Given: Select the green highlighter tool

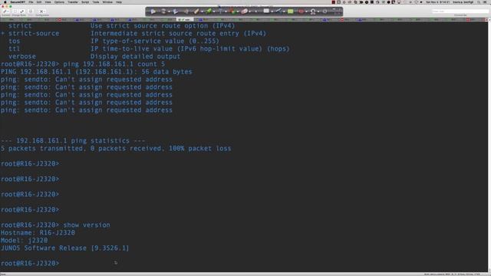Looking at the screenshot, I should (208, 11).
